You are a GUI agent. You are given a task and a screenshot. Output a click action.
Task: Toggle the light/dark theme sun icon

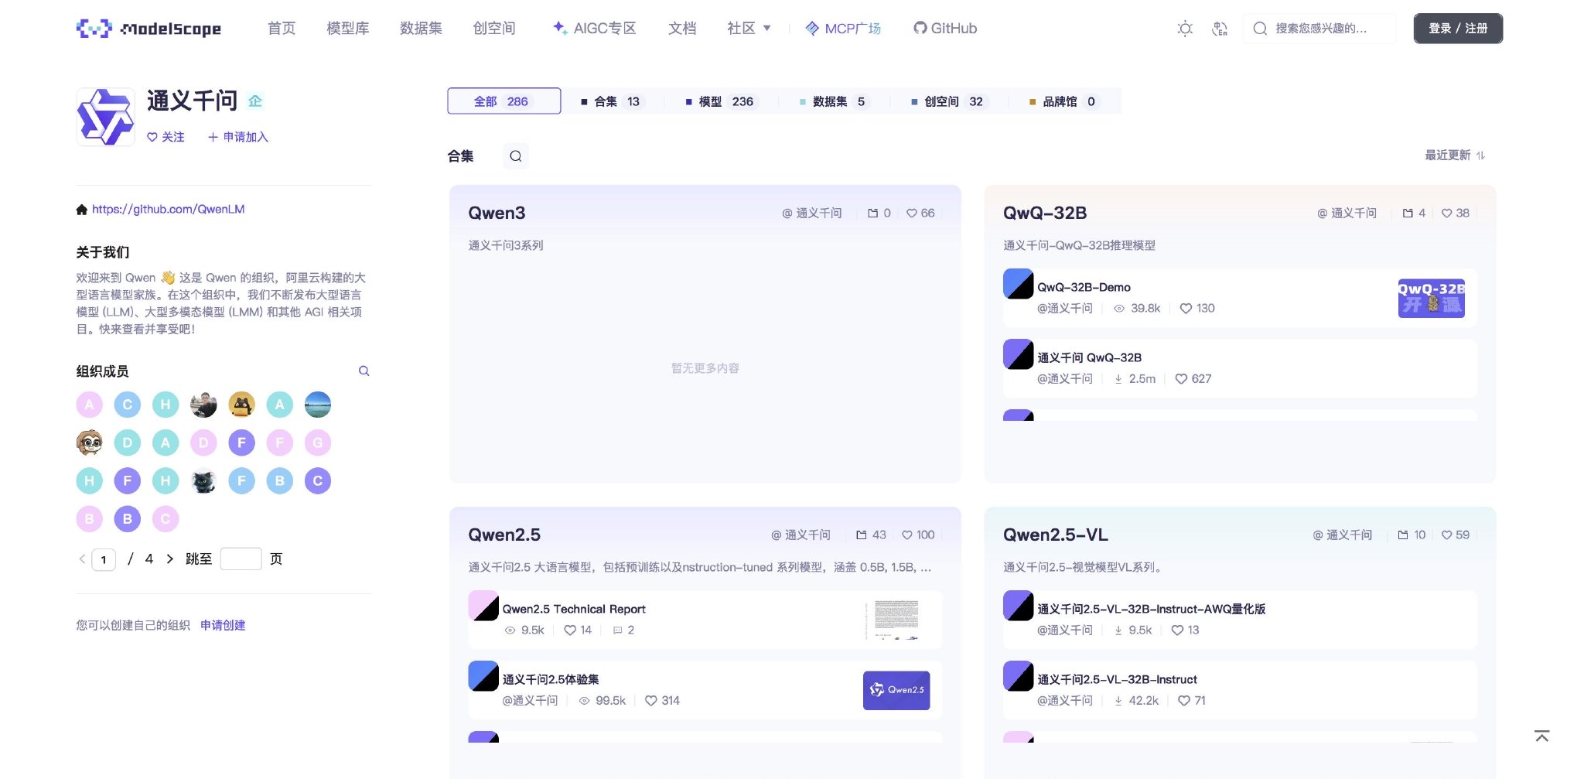(1184, 29)
